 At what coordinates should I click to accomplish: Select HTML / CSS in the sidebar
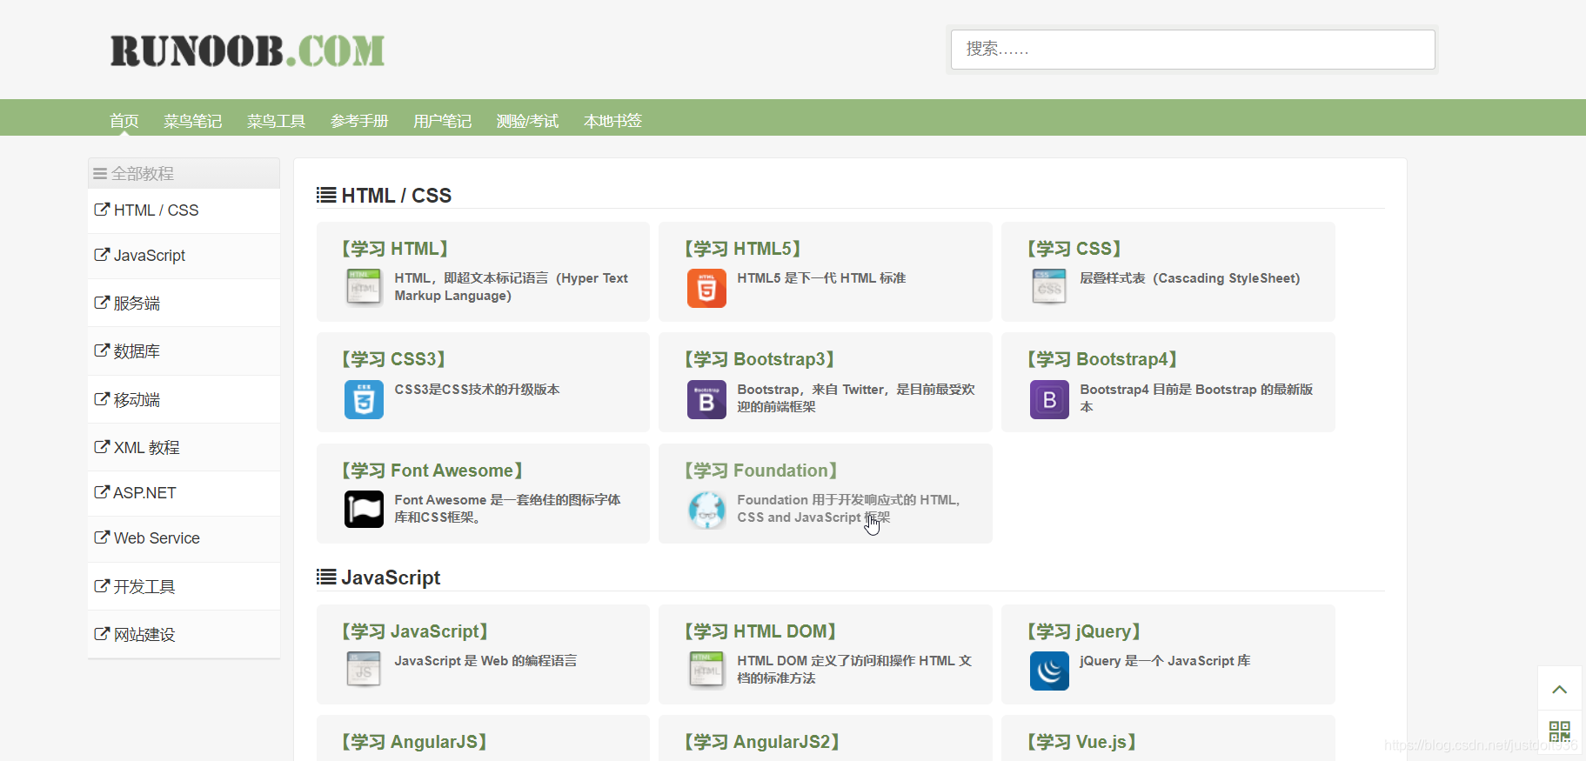[184, 210]
